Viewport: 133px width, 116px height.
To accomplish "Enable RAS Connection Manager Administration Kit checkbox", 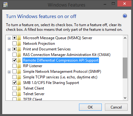I will click(x=14, y=55).
